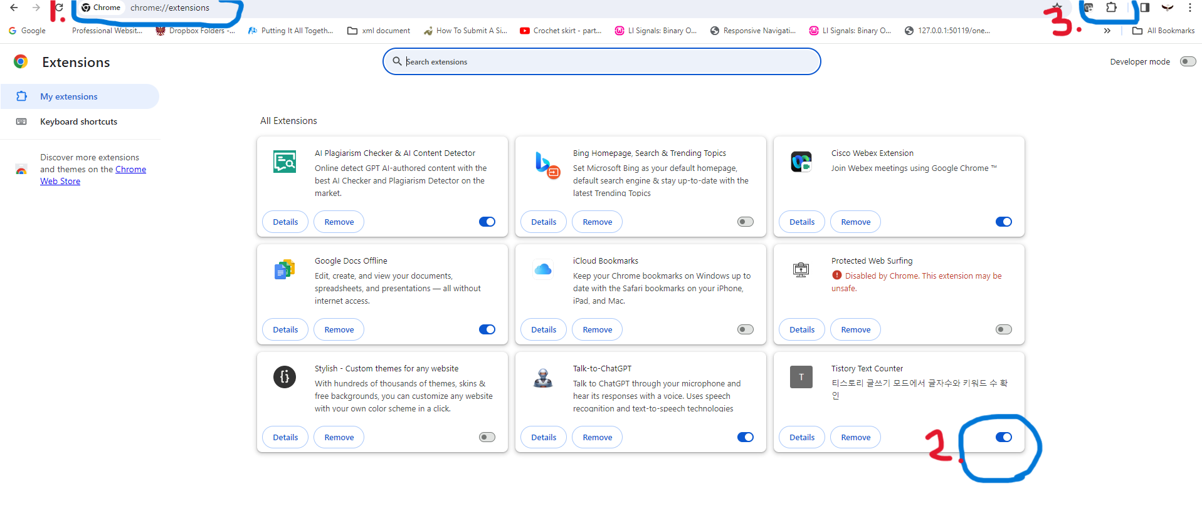The width and height of the screenshot is (1202, 521).
Task: Enable the Stylish custom themes extension
Action: point(487,437)
